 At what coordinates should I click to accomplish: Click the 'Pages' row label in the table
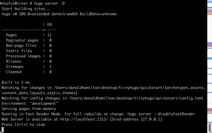pos(11,35)
